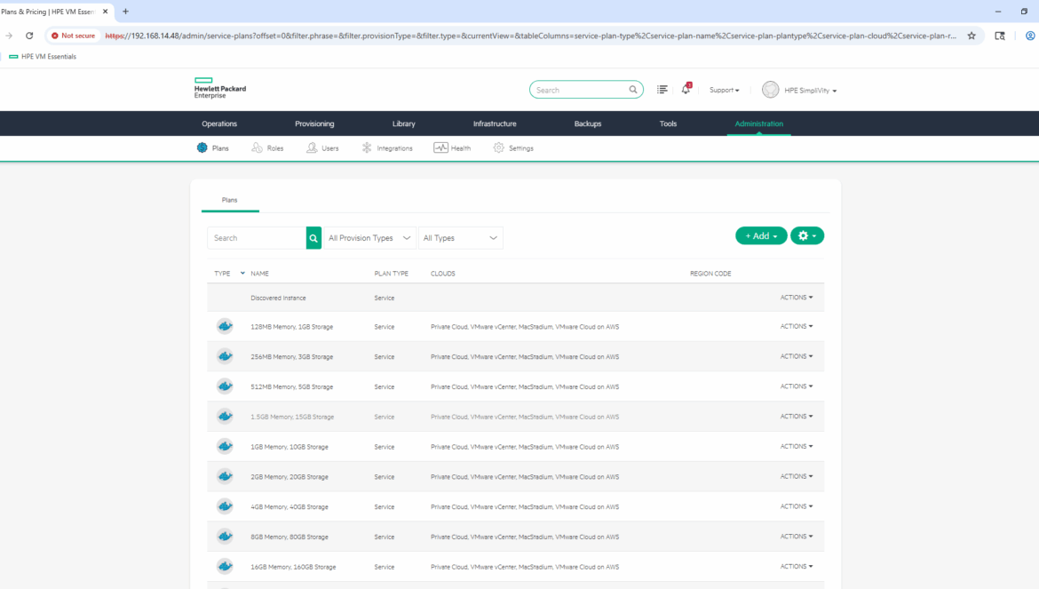The width and height of the screenshot is (1039, 589).
Task: Open the HPE VM Essentials bookmark
Action: pyautogui.click(x=43, y=57)
